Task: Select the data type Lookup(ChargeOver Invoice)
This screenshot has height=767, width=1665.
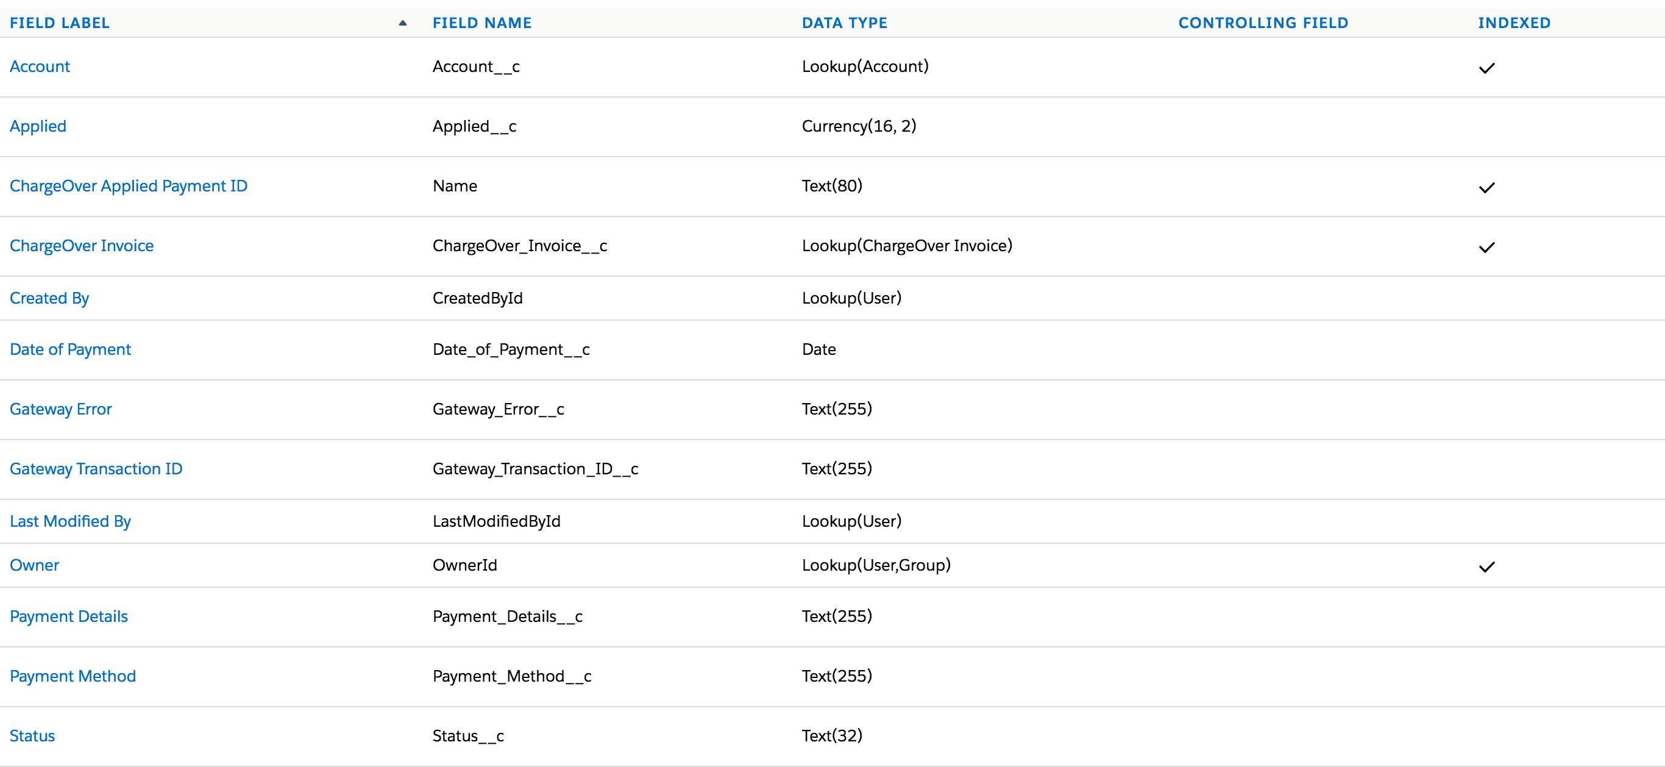Action: tap(907, 246)
